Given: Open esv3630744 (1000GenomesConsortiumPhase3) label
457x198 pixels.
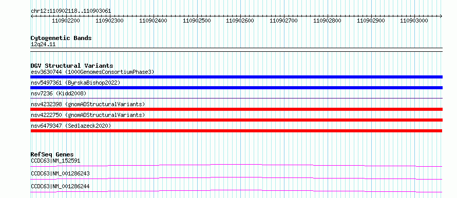Looking at the screenshot, I should point(92,72).
